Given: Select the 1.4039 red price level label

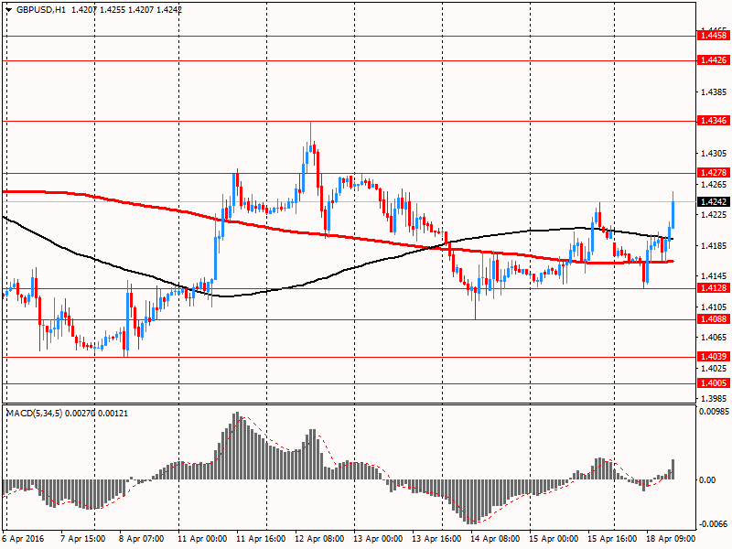Looking at the screenshot, I should tap(713, 357).
